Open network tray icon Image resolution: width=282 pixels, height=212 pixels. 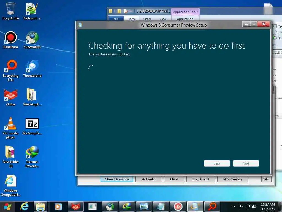[x=248, y=206]
